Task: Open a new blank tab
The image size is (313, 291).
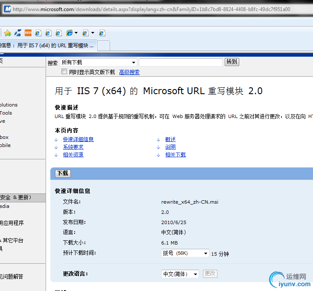Action: pos(104,46)
